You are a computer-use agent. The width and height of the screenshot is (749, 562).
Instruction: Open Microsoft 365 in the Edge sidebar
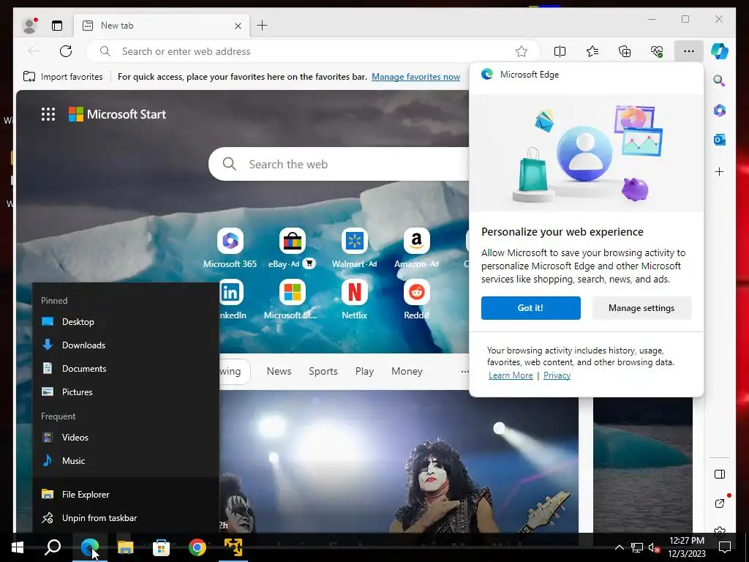(x=720, y=110)
